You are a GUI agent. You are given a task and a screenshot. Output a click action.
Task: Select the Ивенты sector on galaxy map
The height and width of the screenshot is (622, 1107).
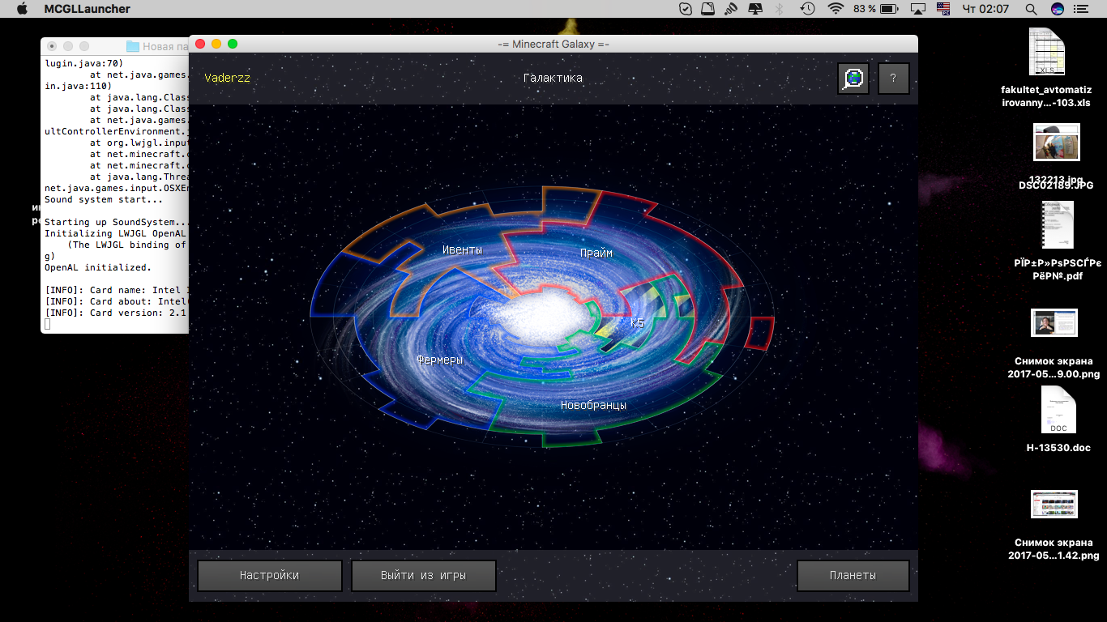coord(462,249)
